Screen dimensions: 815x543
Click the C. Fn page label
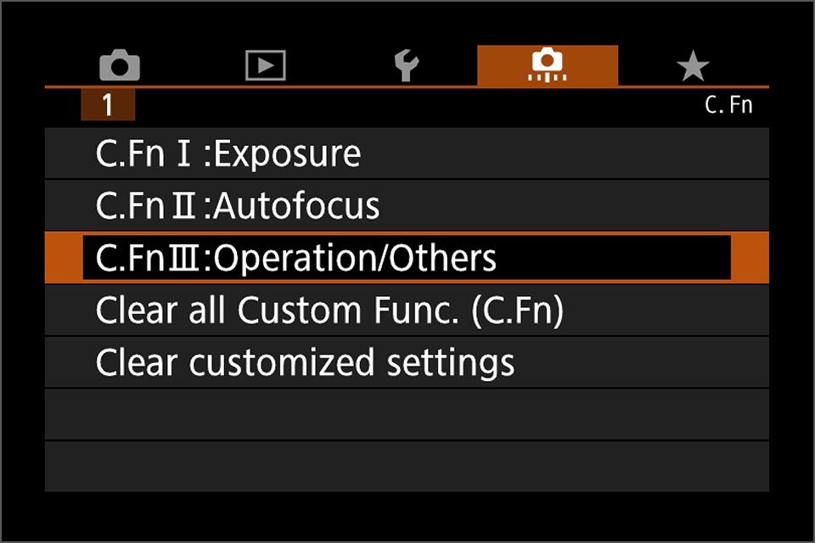point(728,105)
